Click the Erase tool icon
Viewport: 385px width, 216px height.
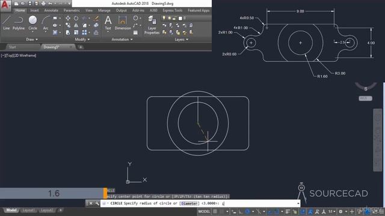coord(96,18)
